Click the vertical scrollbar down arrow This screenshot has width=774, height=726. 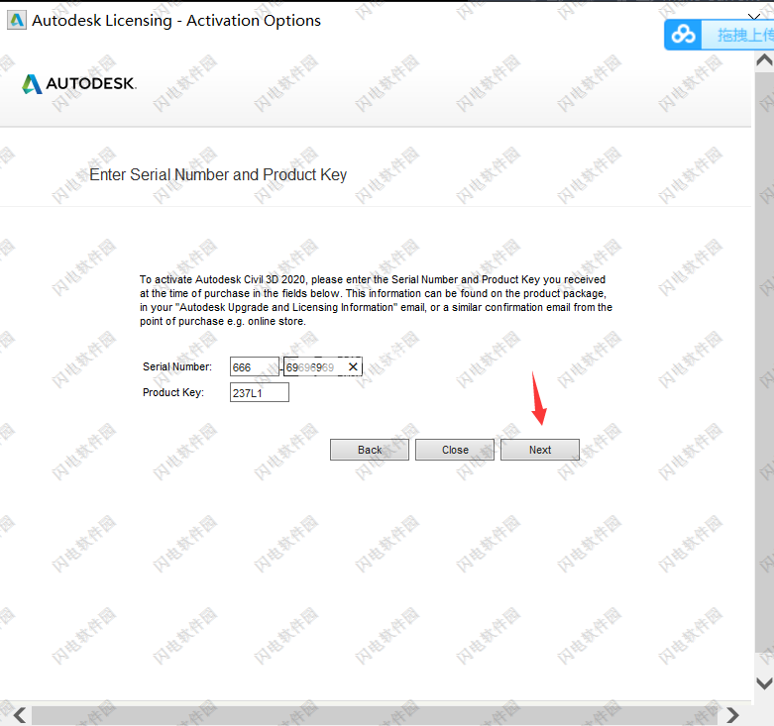(x=764, y=683)
